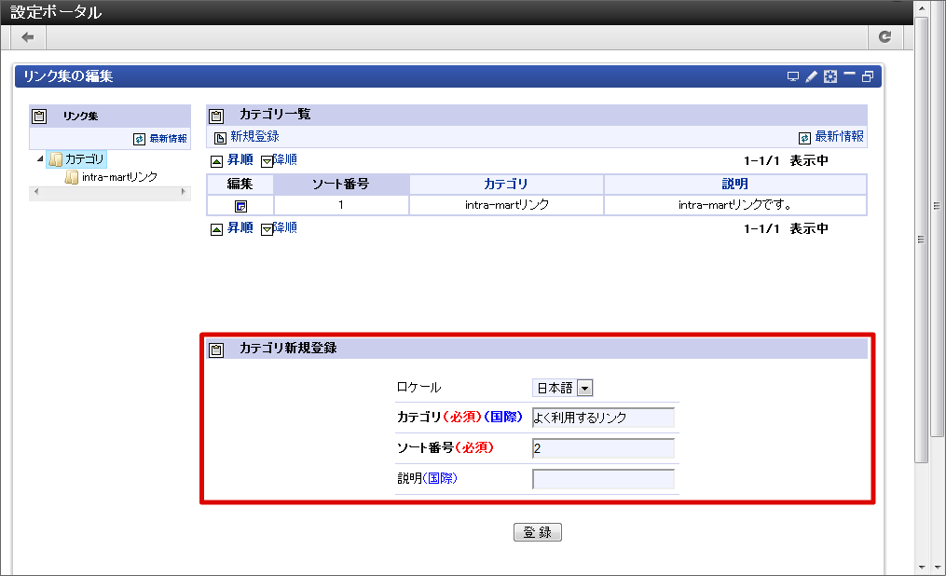Sort by 昇順 below the table
This screenshot has width=946, height=576.
point(240,228)
